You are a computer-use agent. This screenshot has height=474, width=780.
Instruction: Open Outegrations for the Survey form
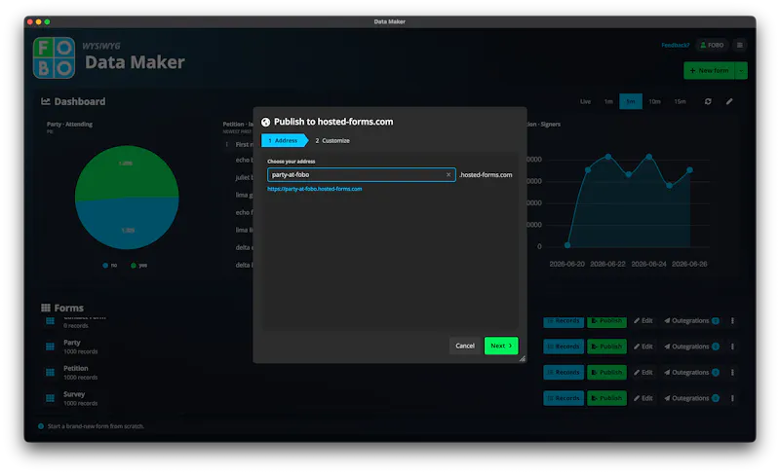[x=691, y=398]
